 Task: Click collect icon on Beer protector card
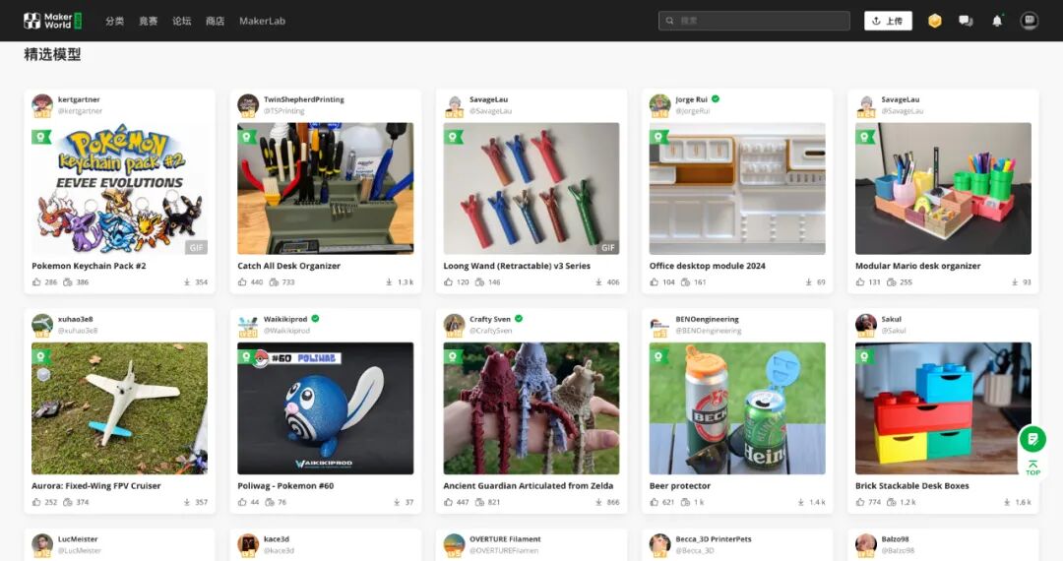tap(685, 502)
